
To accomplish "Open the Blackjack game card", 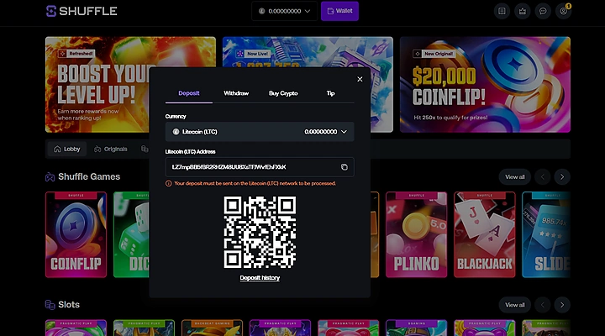I will 485,234.
